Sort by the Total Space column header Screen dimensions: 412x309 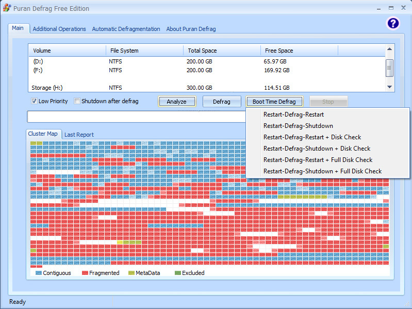[222, 51]
